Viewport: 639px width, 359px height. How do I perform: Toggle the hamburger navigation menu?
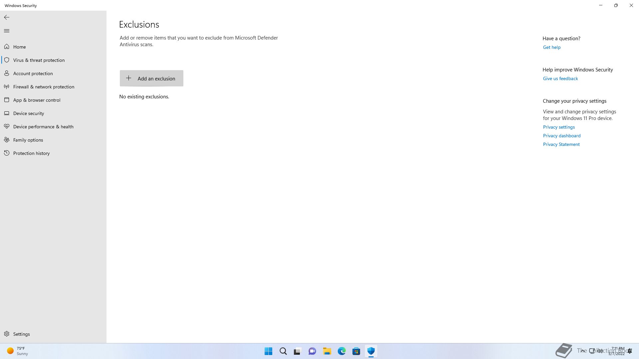click(x=7, y=31)
